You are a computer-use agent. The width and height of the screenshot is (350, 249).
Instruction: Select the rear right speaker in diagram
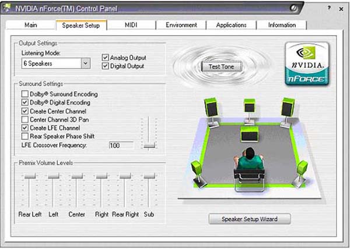(x=301, y=173)
